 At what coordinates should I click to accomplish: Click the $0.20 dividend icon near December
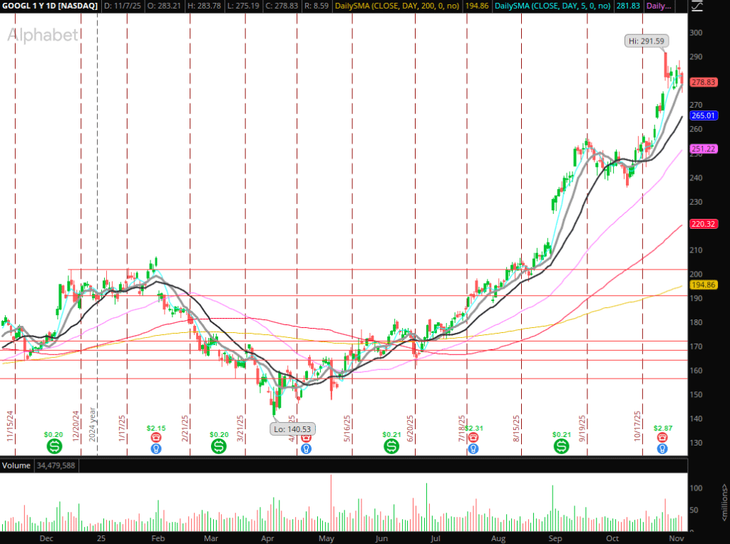click(x=54, y=446)
